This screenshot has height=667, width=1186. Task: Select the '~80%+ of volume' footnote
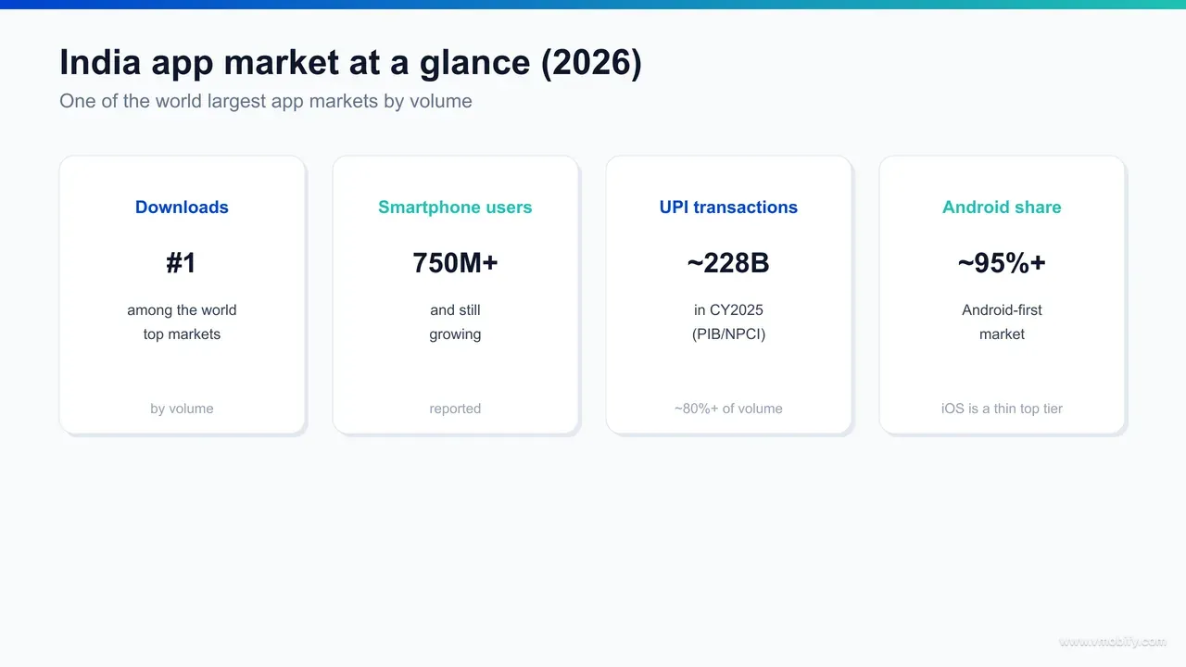pyautogui.click(x=728, y=409)
